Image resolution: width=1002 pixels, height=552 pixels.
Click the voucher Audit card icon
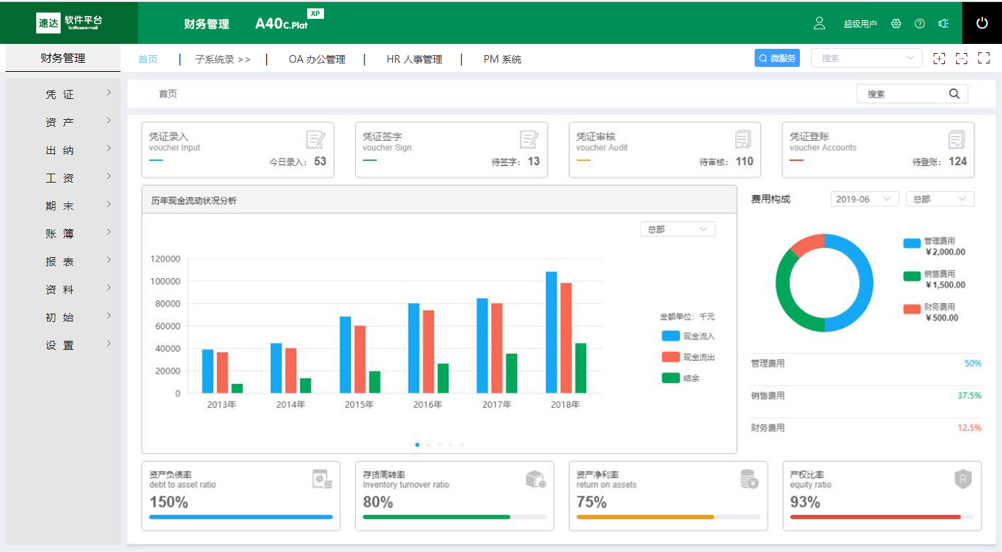tap(743, 140)
